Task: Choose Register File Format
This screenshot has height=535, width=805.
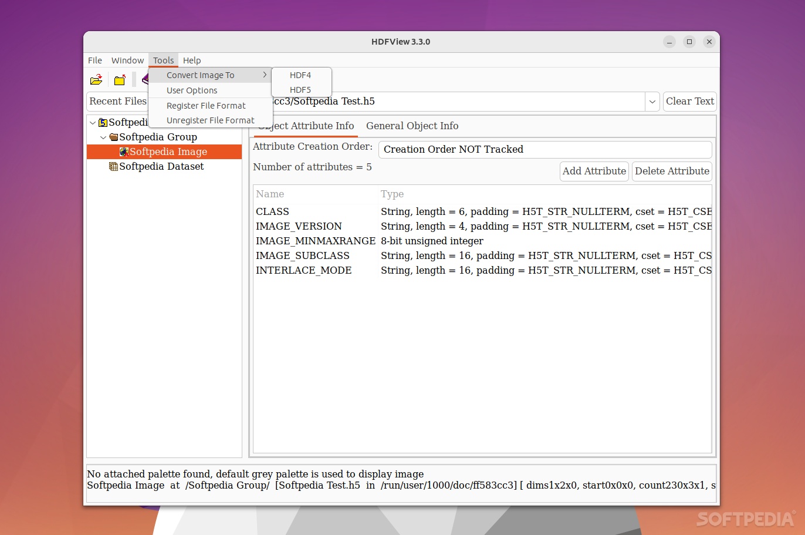Action: pos(210,106)
